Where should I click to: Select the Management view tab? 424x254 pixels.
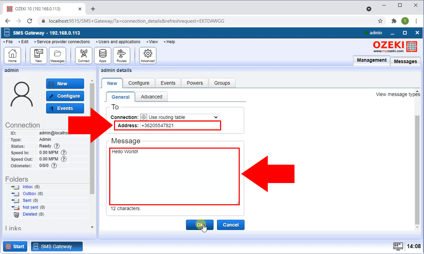pyautogui.click(x=372, y=60)
